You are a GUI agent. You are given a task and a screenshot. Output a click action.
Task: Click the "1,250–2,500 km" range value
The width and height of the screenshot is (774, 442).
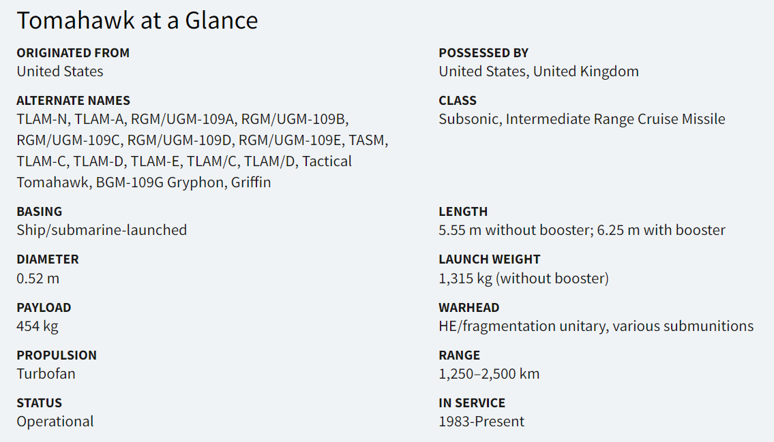click(x=489, y=374)
